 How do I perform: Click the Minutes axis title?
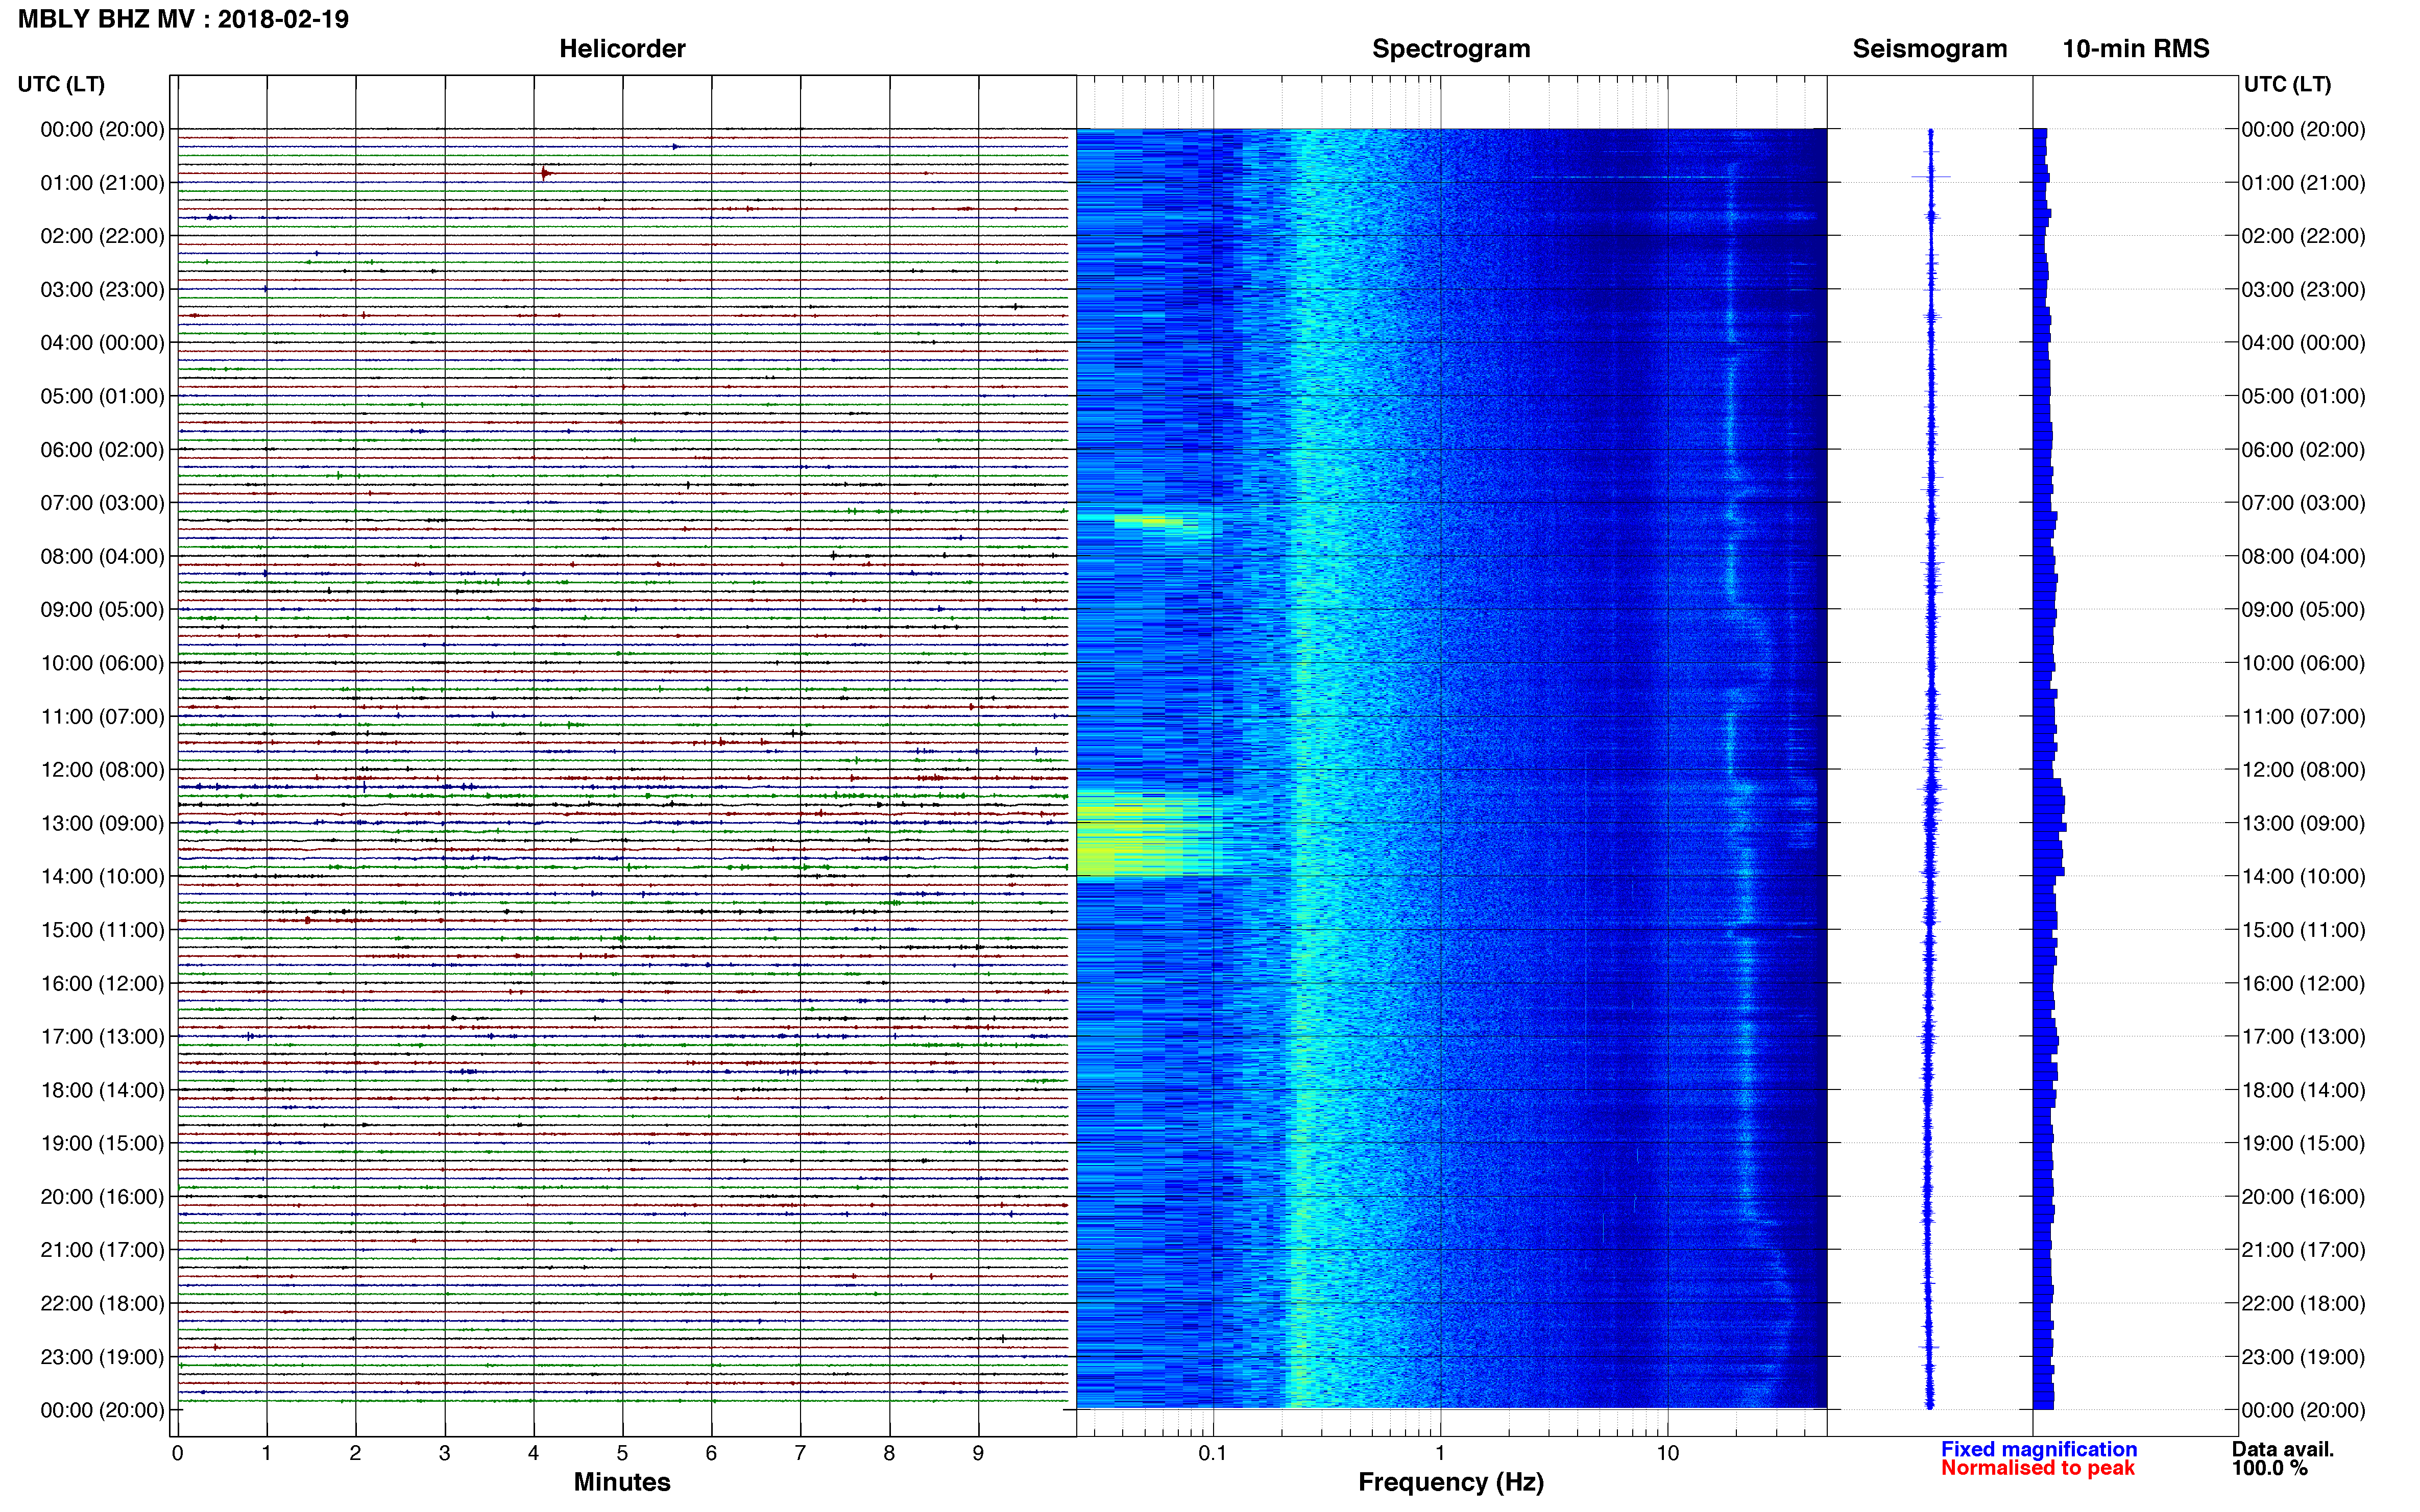(621, 1482)
